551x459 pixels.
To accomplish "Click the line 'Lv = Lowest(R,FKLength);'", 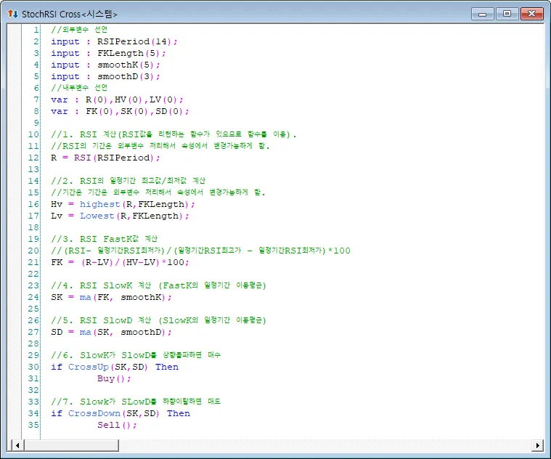I will [x=120, y=216].
